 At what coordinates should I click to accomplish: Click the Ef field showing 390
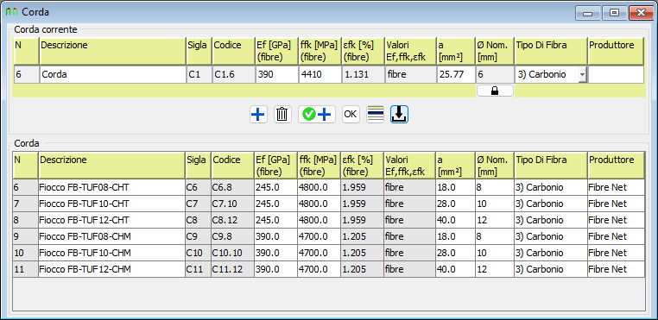[x=276, y=75]
